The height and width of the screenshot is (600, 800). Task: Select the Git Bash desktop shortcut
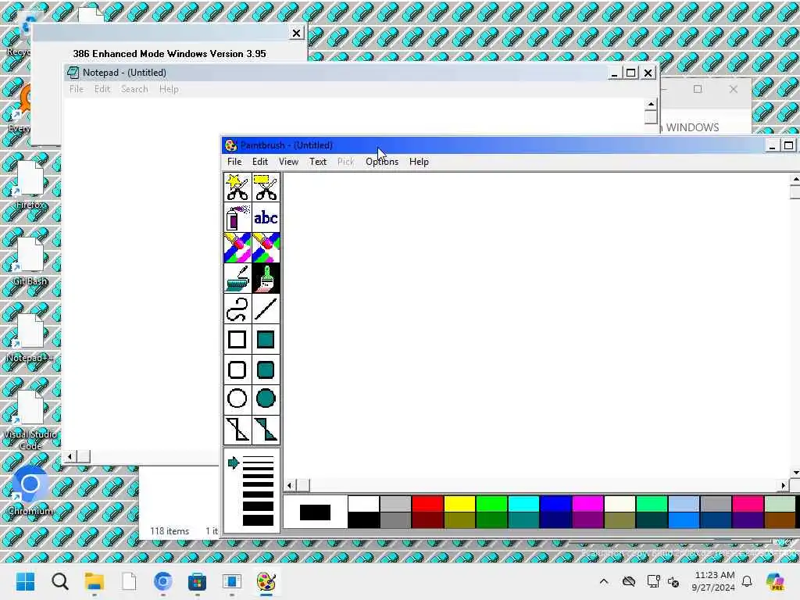30,261
